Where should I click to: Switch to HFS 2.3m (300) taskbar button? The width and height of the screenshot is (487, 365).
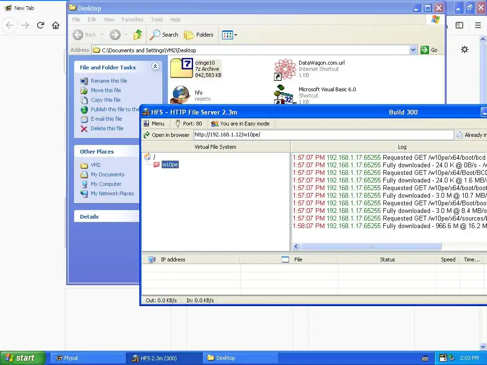[x=164, y=358]
